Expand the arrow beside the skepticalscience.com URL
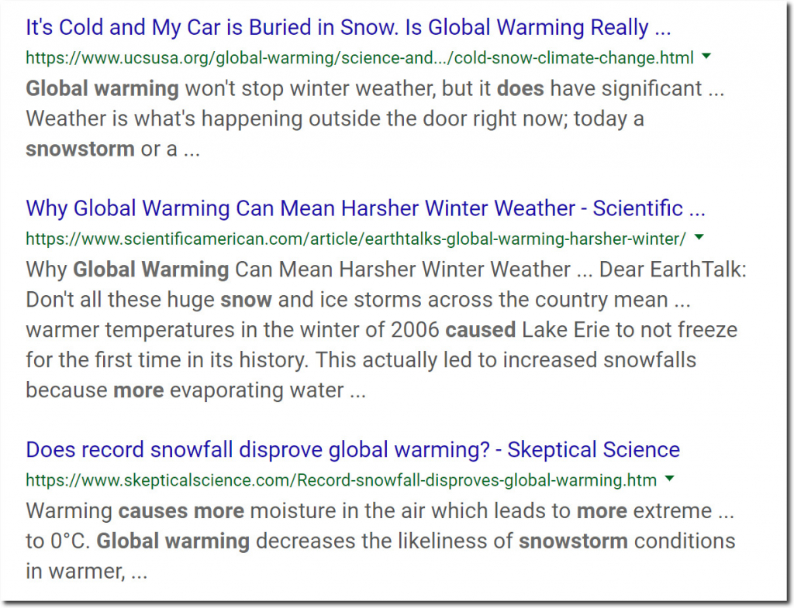Image resolution: width=794 pixels, height=608 pixels. [670, 478]
